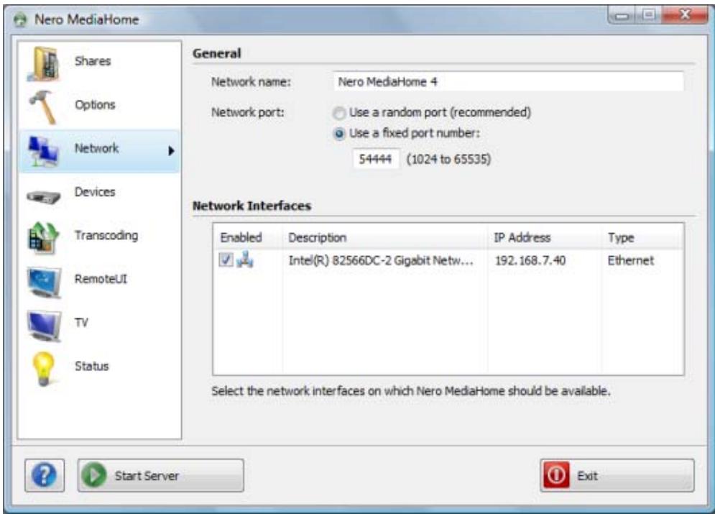715x514 pixels.
Task: Click the Network computers icon
Action: (x=43, y=151)
